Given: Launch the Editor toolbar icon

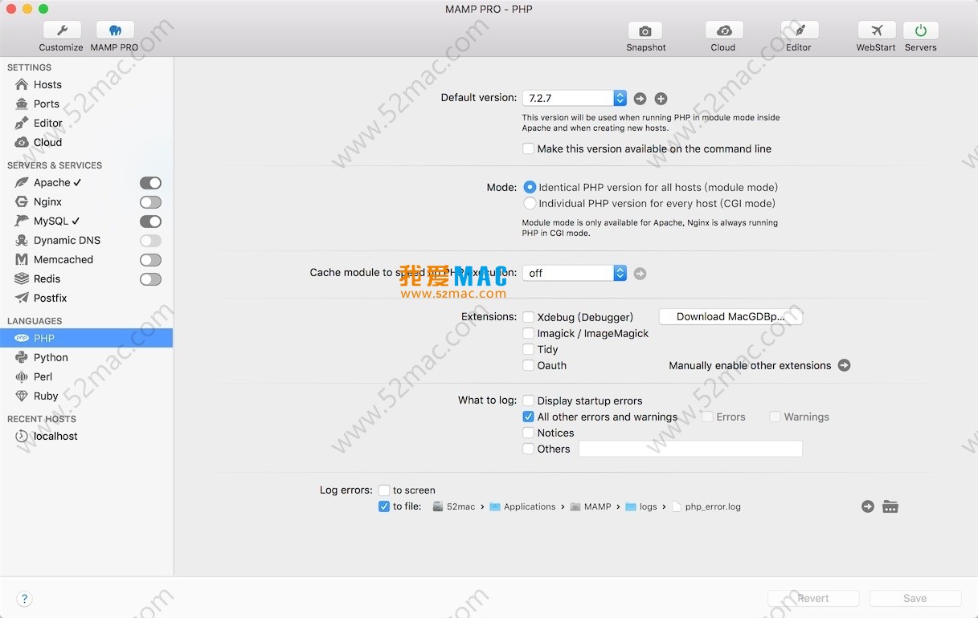Looking at the screenshot, I should pyautogui.click(x=799, y=30).
